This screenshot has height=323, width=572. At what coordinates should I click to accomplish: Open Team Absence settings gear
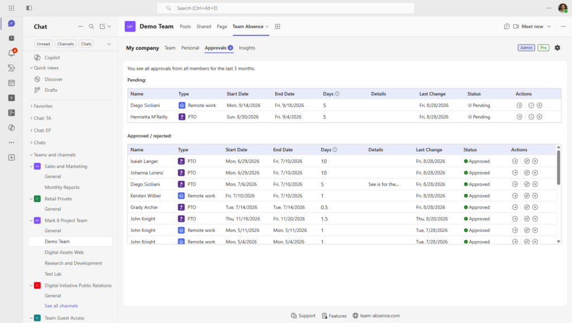pyautogui.click(x=557, y=48)
